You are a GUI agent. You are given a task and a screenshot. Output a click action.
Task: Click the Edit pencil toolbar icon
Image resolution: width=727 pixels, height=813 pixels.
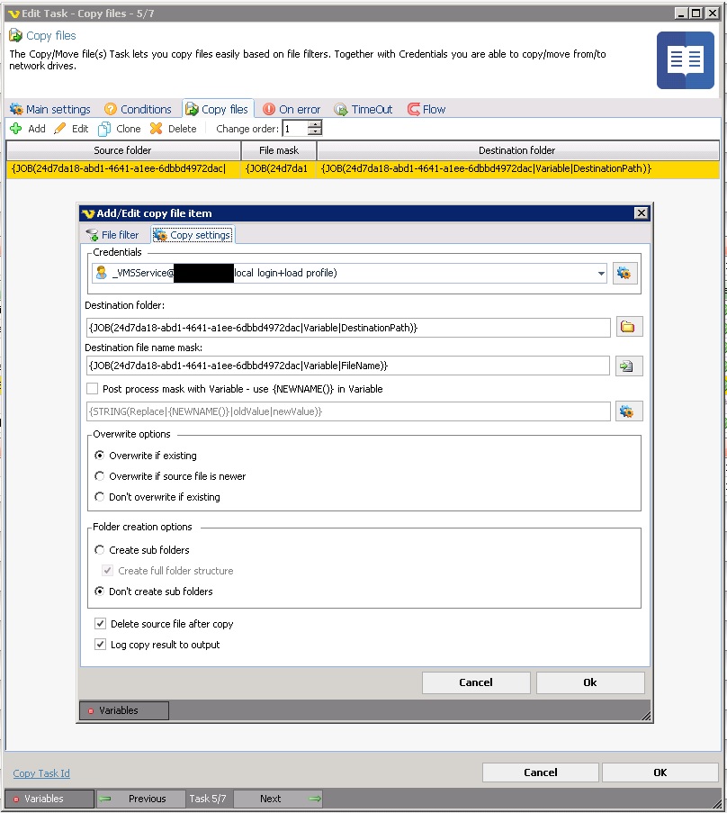(60, 129)
